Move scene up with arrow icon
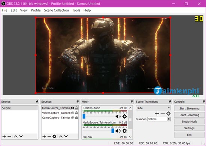The width and height of the screenshot is (206, 146). (x=16, y=136)
